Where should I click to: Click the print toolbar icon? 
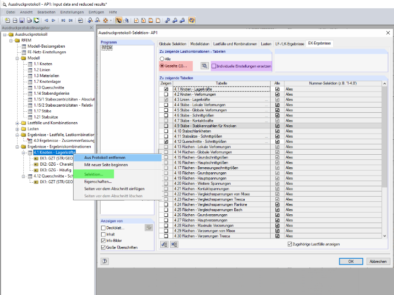[29, 20]
